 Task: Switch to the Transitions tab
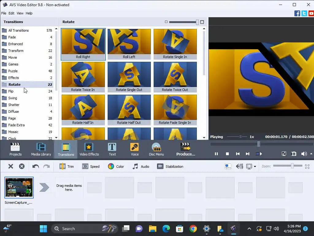click(66, 149)
